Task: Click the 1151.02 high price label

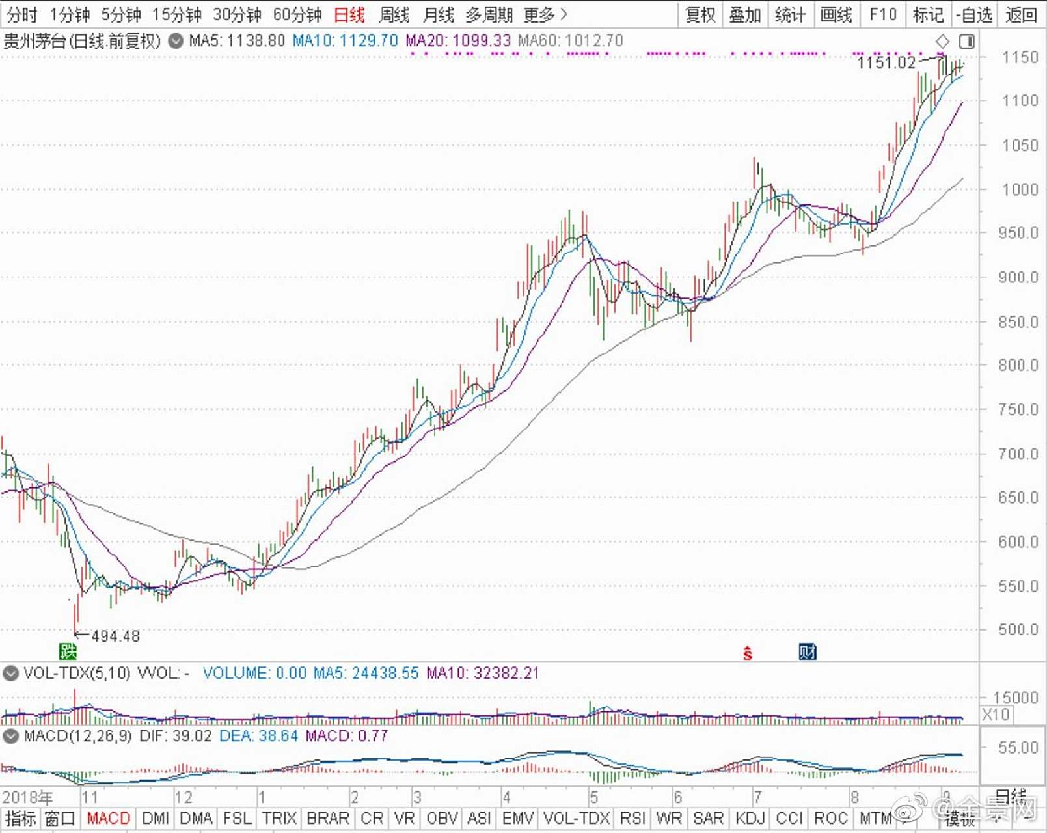Action: click(x=886, y=62)
